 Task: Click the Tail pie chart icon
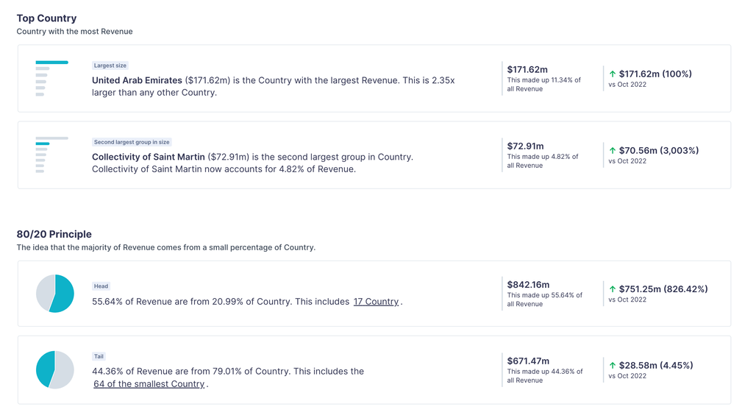pos(55,369)
